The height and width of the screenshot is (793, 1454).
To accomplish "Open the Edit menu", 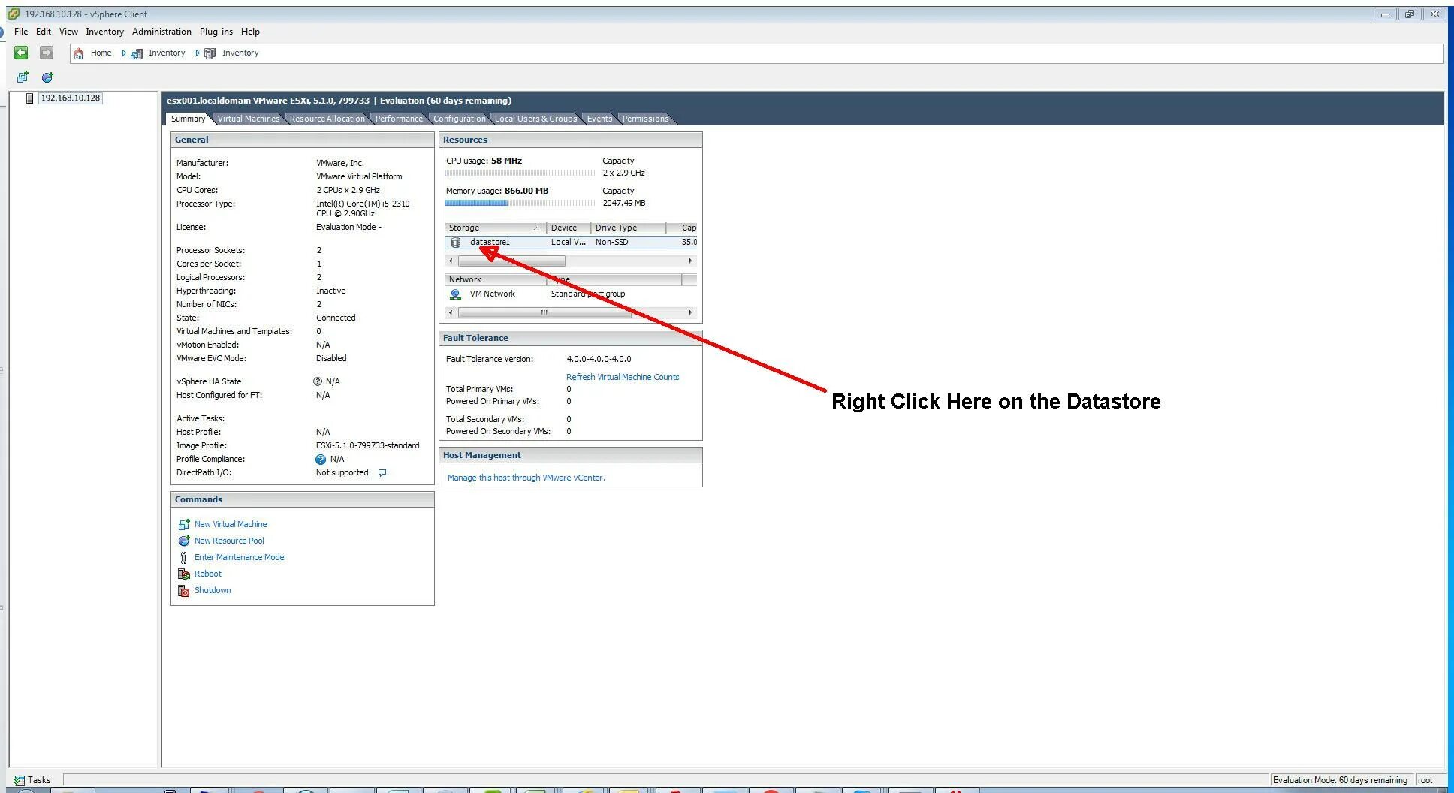I will click(44, 32).
